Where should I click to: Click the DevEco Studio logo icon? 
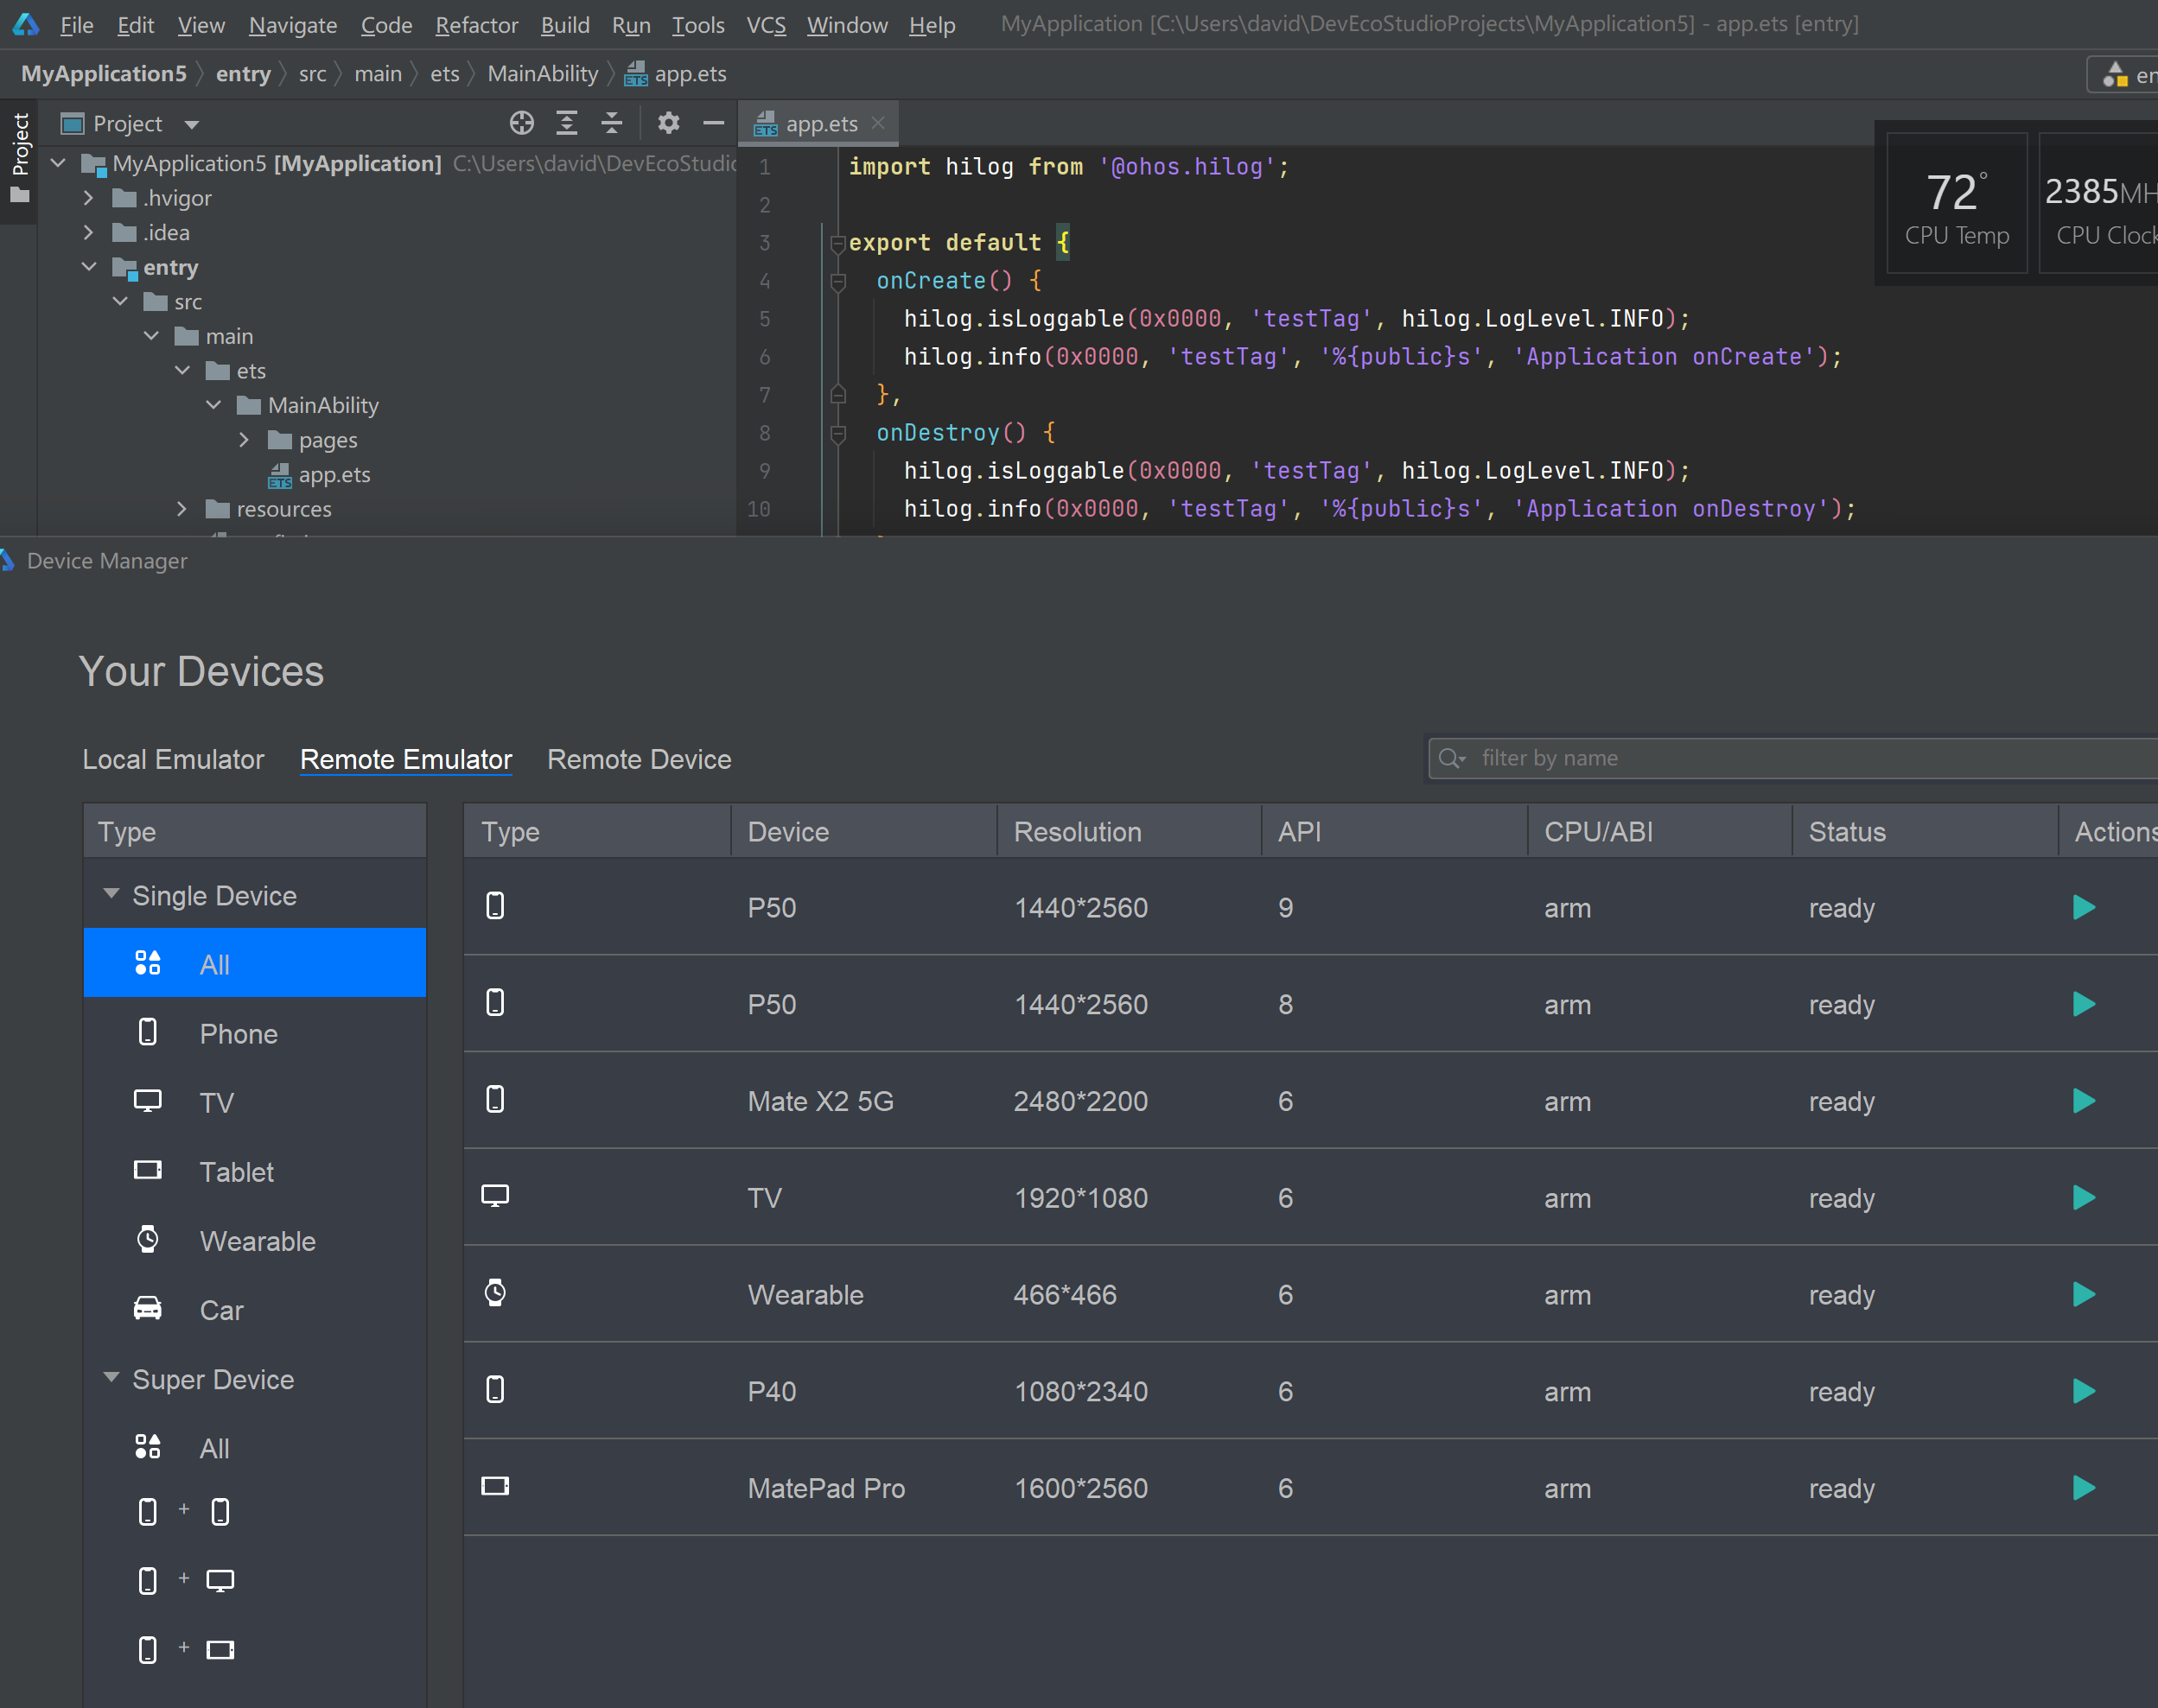(26, 24)
